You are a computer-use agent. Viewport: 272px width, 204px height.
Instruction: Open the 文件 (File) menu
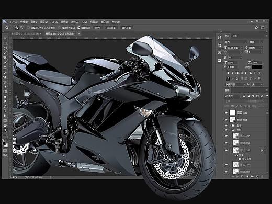[x=14, y=22]
